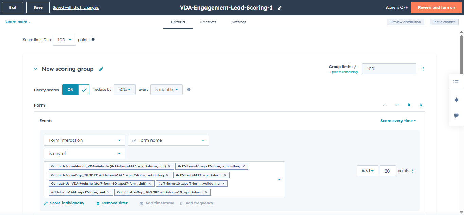The image size is (464, 215).
Task: Open Saved with draft changes link
Action: coord(76,7)
